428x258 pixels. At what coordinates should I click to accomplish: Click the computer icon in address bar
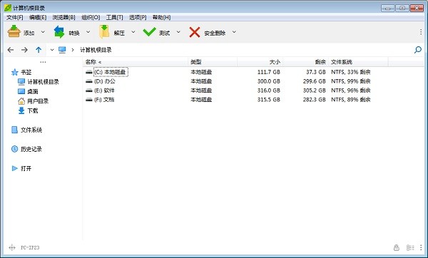coord(62,50)
